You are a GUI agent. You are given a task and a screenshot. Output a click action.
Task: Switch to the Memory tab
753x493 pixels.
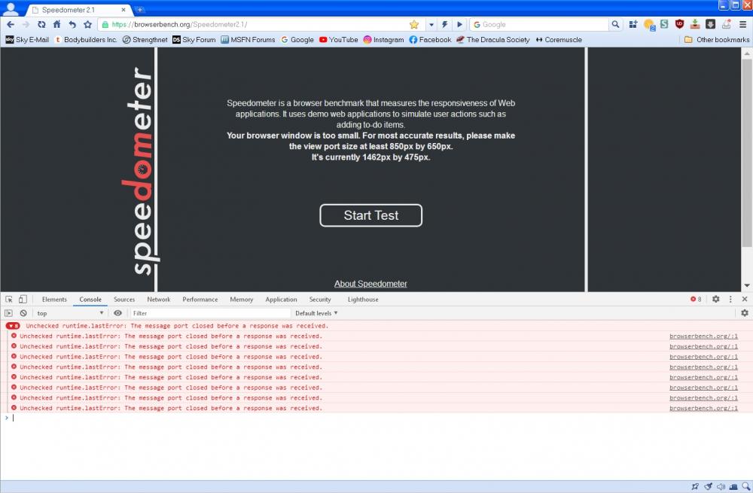point(241,299)
